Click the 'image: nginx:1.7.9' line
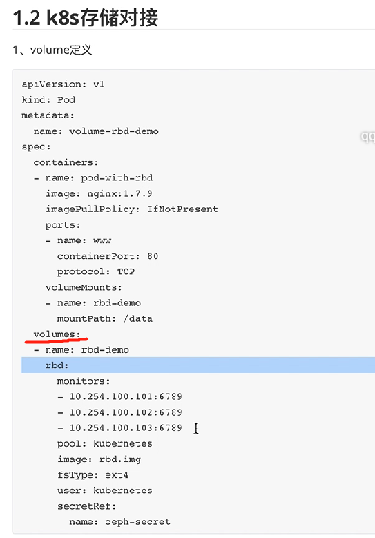This screenshot has width=375, height=538. coord(99,193)
